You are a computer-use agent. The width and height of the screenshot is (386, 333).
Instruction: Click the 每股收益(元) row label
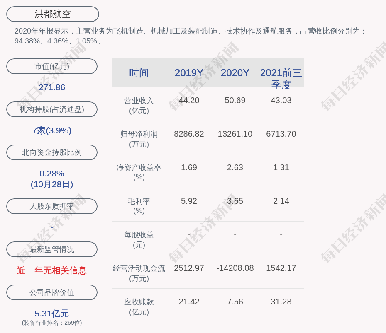coord(139,240)
